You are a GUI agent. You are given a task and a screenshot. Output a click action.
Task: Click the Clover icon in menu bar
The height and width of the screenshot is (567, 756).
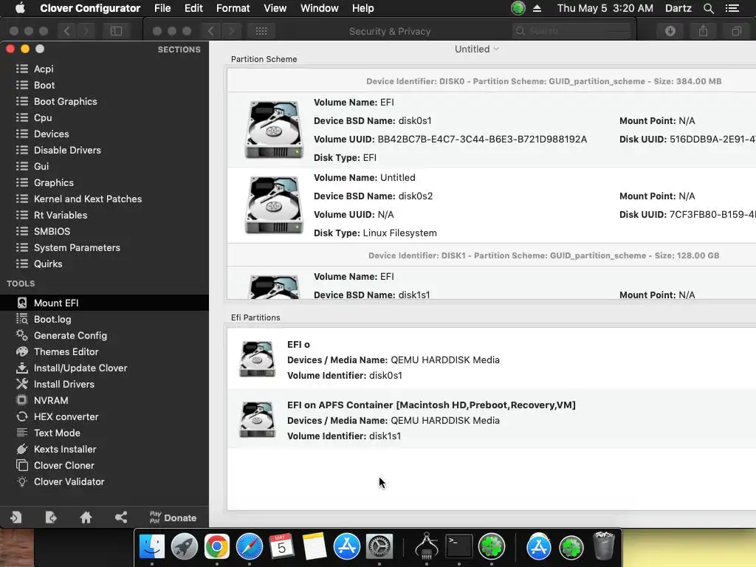(x=518, y=8)
